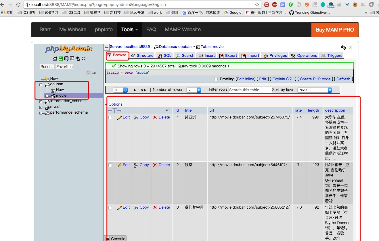
Task: Check the checkbox for the row with id 1
Action: click(x=110, y=118)
